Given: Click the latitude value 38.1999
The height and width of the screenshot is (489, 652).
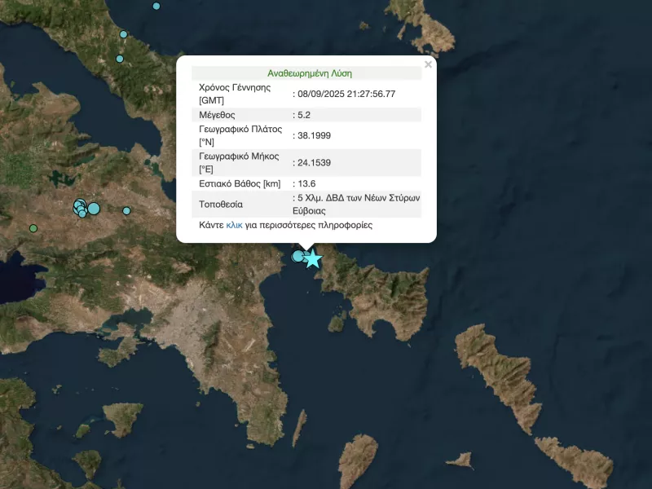Looking at the screenshot, I should point(314,135).
